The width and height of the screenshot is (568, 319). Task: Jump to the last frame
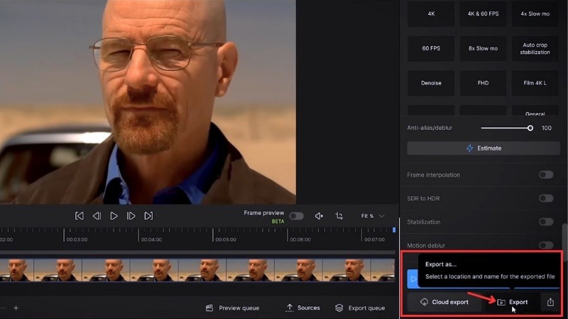148,216
